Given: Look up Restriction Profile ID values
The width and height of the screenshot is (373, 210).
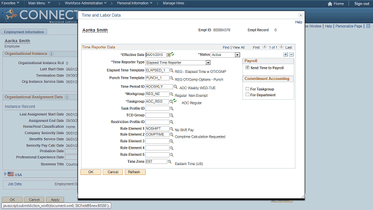Looking at the screenshot, I should pyautogui.click(x=171, y=122).
